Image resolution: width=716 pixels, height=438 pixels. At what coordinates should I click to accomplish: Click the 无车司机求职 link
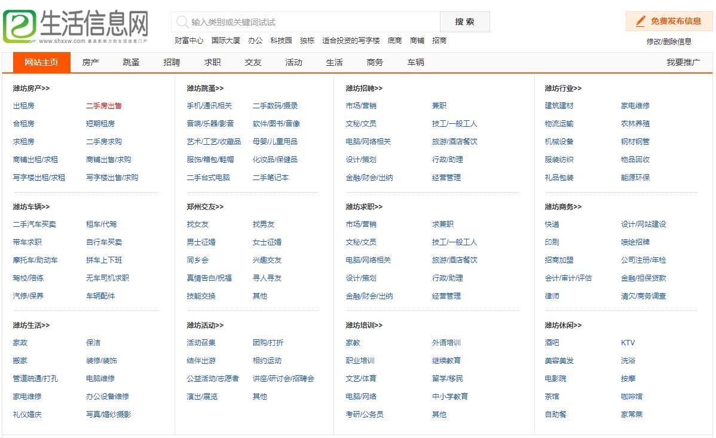108,278
